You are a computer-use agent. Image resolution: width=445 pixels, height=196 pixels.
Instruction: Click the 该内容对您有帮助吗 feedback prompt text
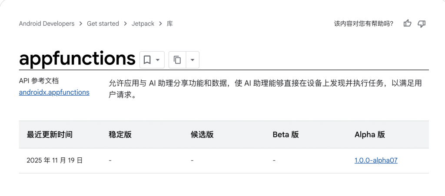[363, 23]
